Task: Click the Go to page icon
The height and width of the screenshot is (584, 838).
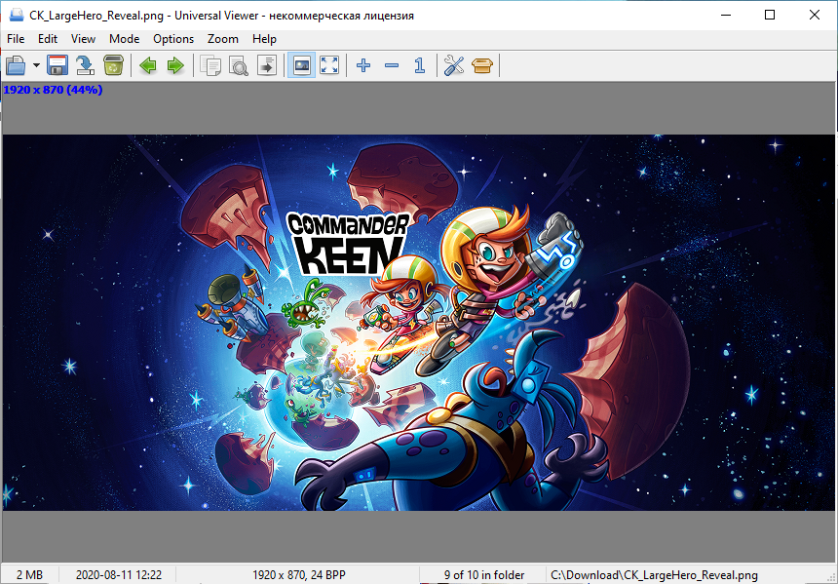Action: click(266, 65)
